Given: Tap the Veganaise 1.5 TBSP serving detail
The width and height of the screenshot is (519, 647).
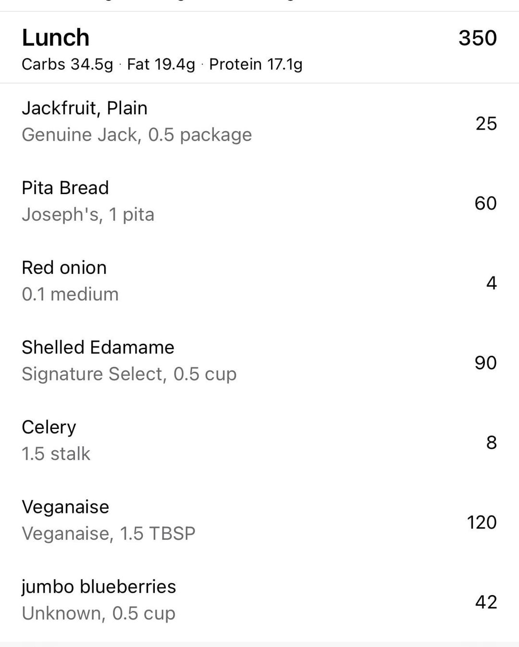Looking at the screenshot, I should coord(109,534).
